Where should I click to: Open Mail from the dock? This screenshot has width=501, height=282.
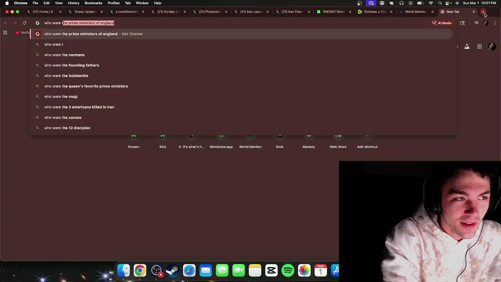205,270
